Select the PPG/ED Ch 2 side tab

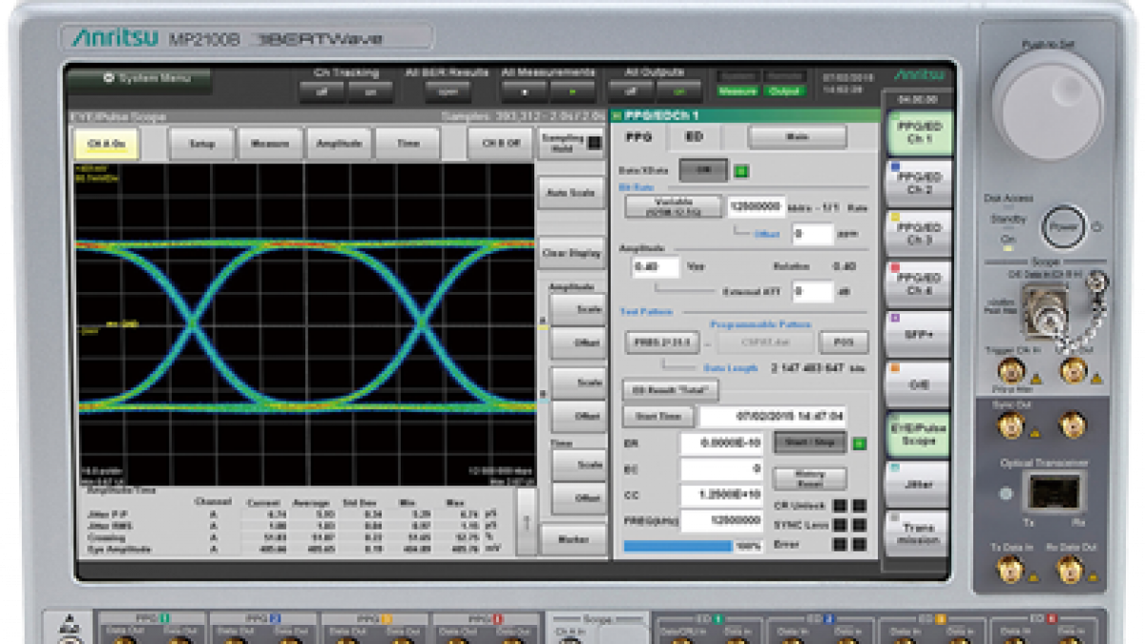[919, 183]
